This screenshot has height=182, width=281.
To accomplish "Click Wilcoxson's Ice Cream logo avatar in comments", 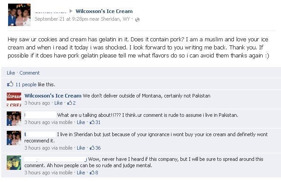I will click(14, 99).
